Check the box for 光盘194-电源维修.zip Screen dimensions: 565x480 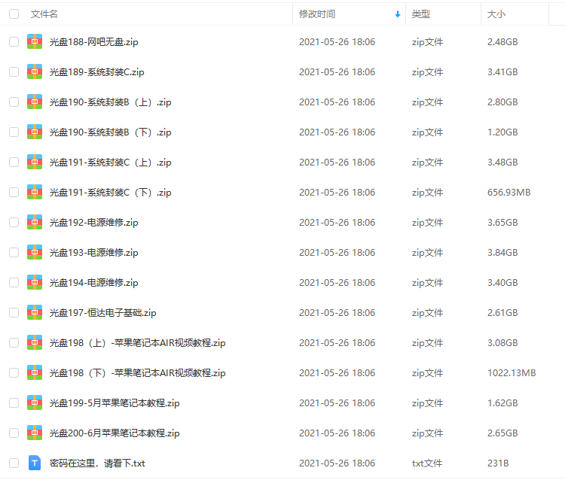[x=14, y=283]
